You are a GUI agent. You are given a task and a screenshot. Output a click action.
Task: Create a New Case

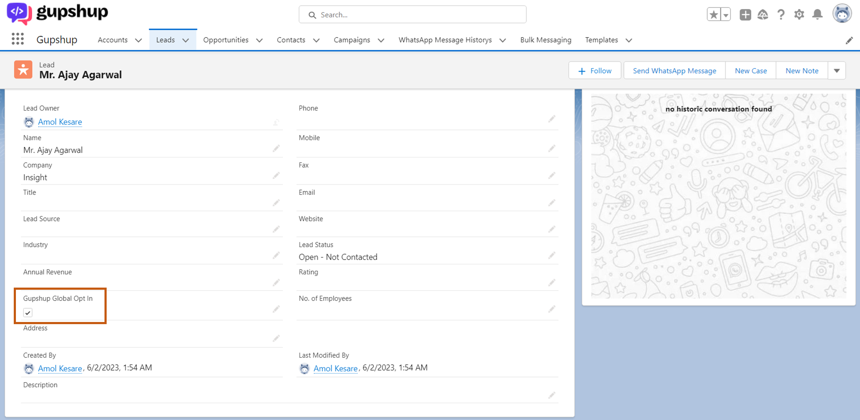click(751, 71)
